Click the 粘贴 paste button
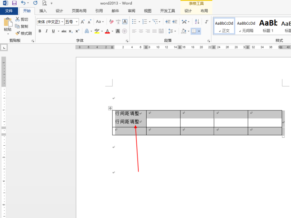This screenshot has height=218, width=291. pos(8,26)
